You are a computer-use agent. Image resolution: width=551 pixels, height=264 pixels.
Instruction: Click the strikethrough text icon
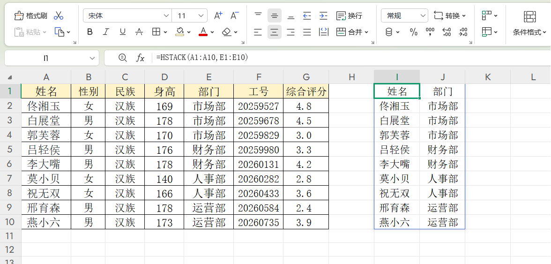coord(139,32)
